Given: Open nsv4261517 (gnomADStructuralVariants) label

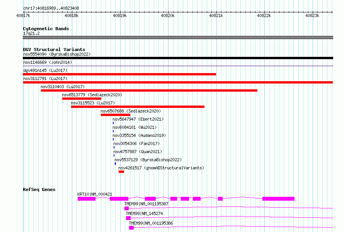Looking at the screenshot, I should [x=161, y=168].
